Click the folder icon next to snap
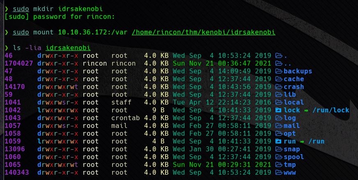Image resolution: width=358 pixels, height=180 pixels. pyautogui.click(x=279, y=149)
